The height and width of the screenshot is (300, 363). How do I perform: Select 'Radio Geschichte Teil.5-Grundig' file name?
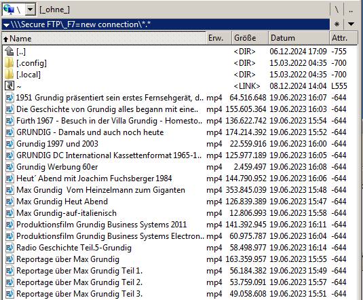click(x=74, y=248)
